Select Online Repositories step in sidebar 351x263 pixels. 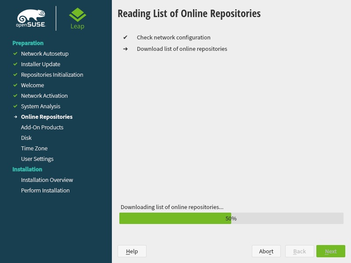point(47,117)
